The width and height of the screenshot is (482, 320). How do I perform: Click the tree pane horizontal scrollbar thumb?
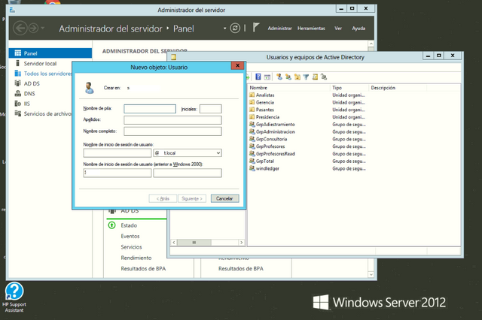[194, 243]
